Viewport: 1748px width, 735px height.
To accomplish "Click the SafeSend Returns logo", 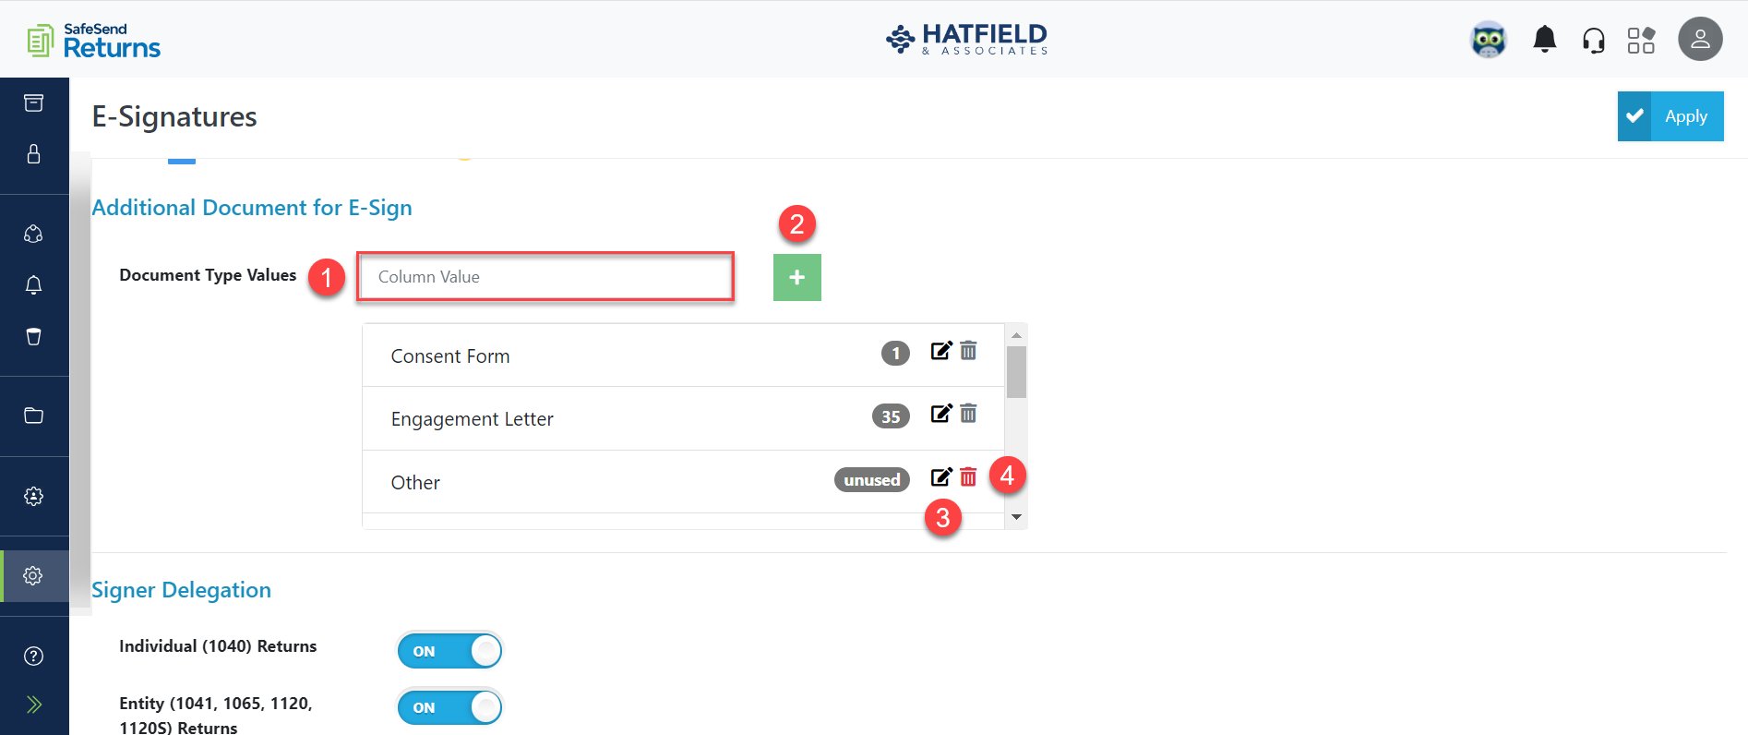I will 92,40.
